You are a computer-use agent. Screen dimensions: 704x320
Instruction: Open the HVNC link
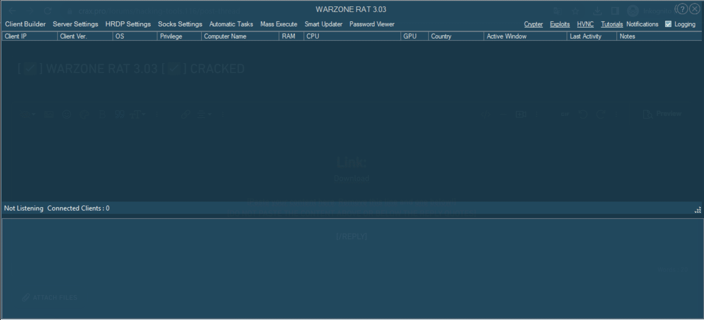coord(585,24)
